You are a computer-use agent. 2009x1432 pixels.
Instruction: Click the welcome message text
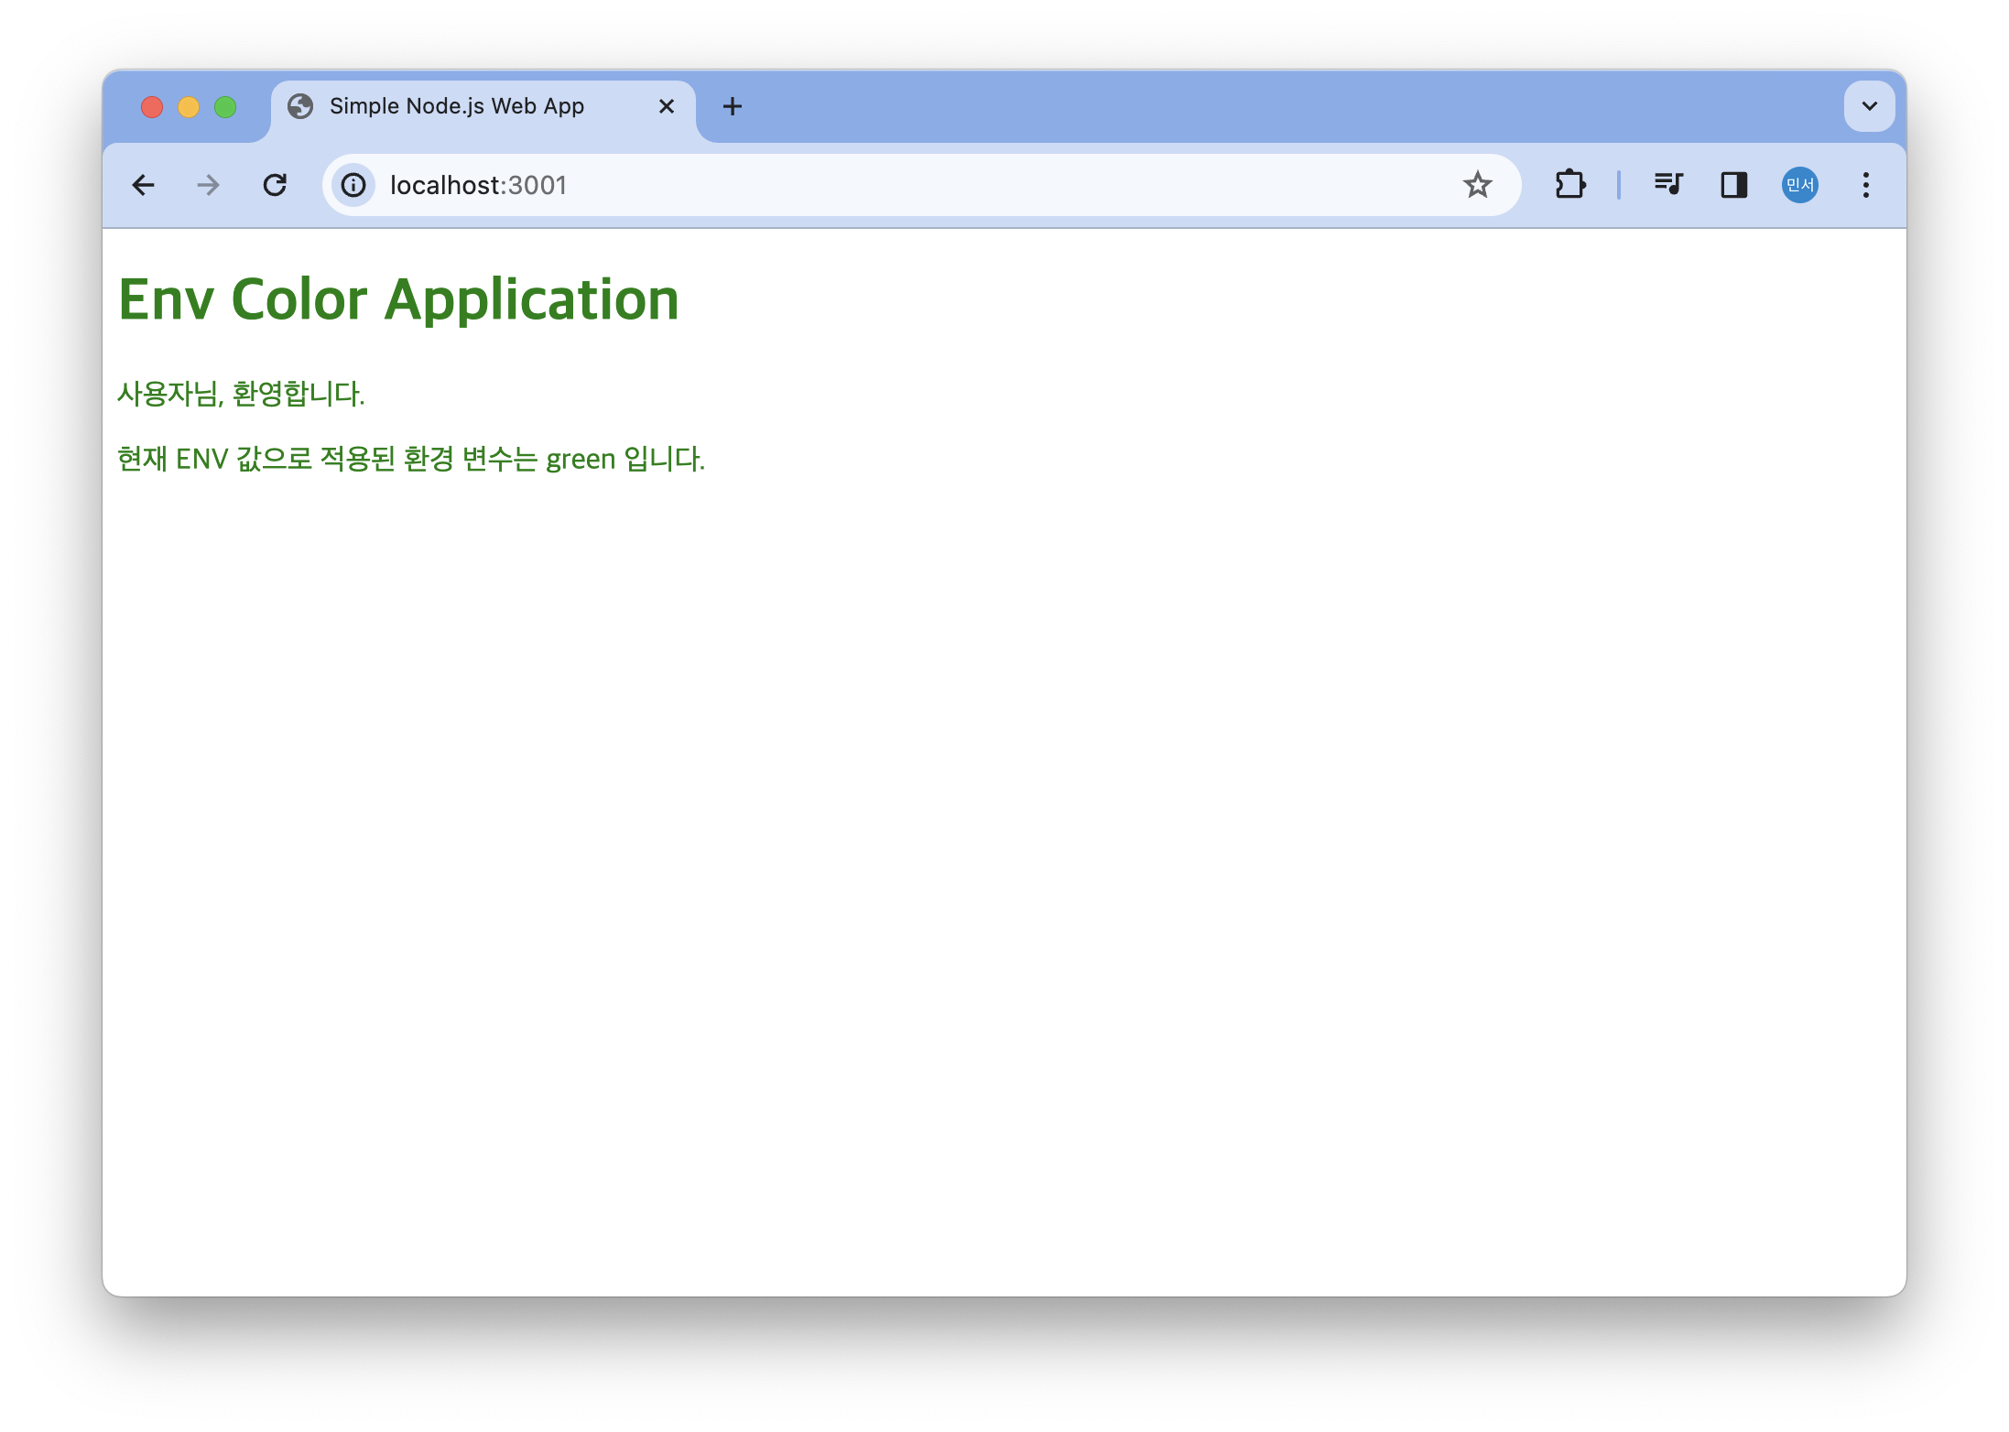tap(241, 394)
